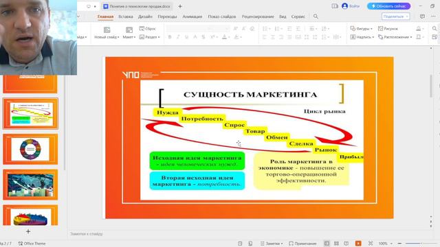The height and width of the screenshot is (247, 440).
Task: Click the Нужда label on the slide
Action: tap(168, 113)
